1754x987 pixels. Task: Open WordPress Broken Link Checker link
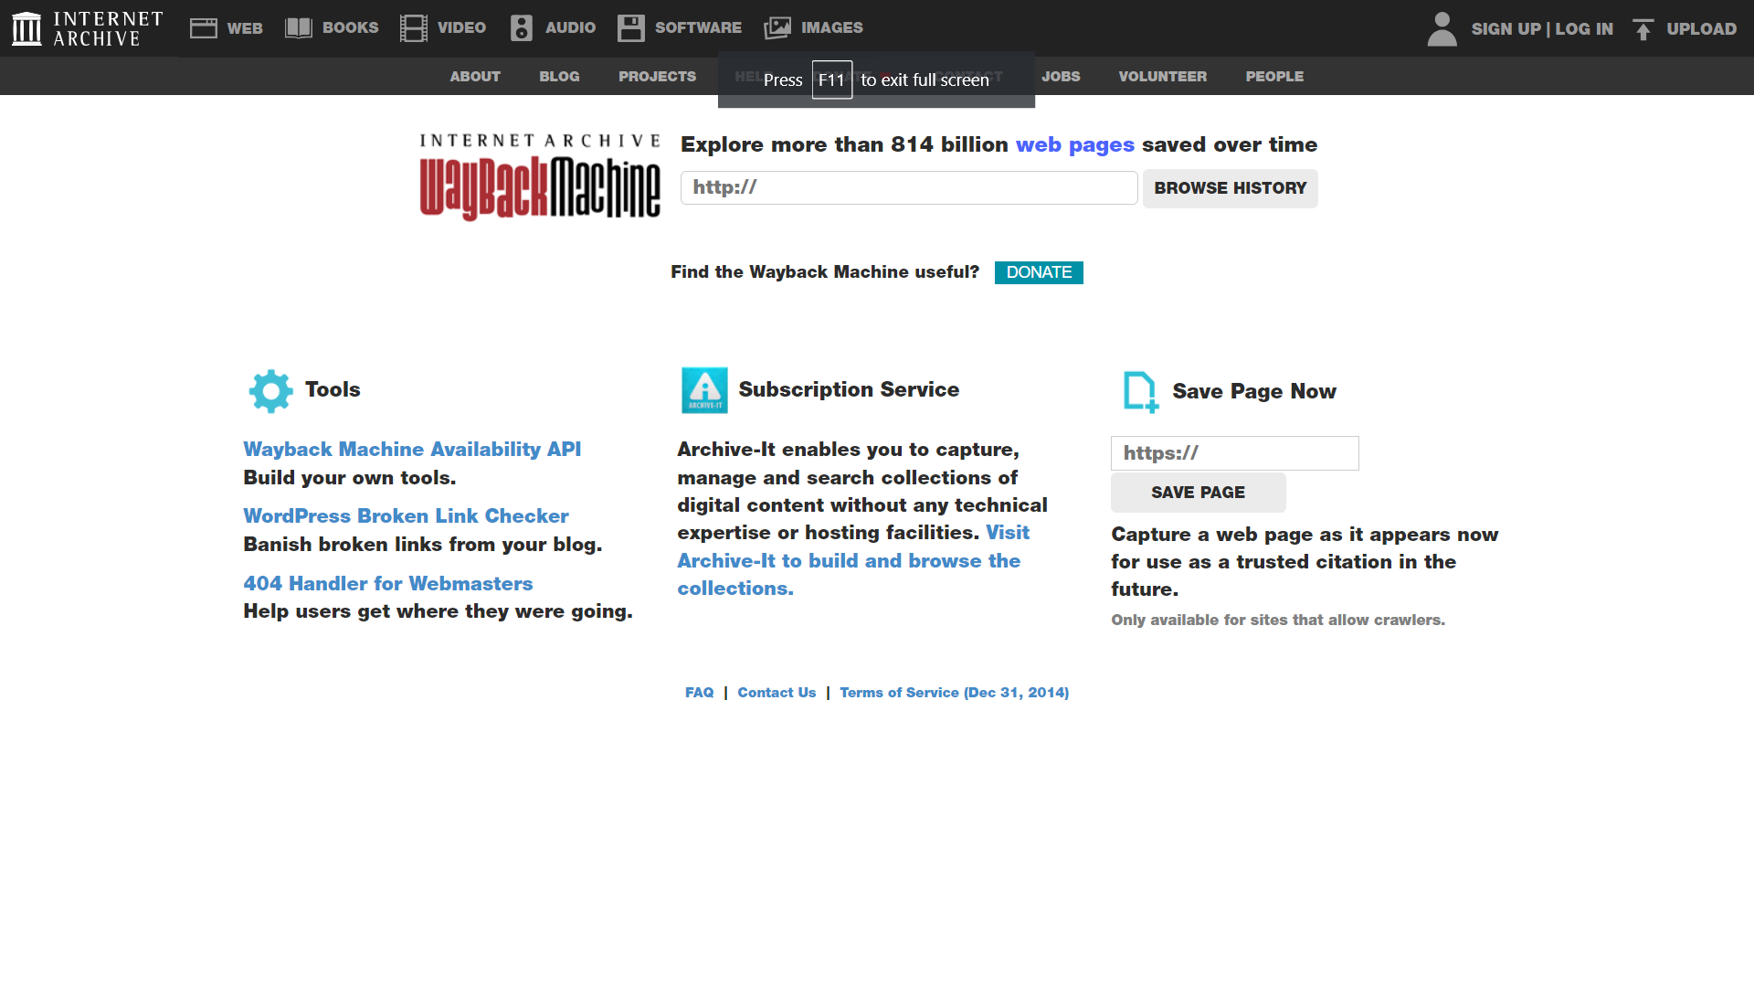[x=407, y=516]
